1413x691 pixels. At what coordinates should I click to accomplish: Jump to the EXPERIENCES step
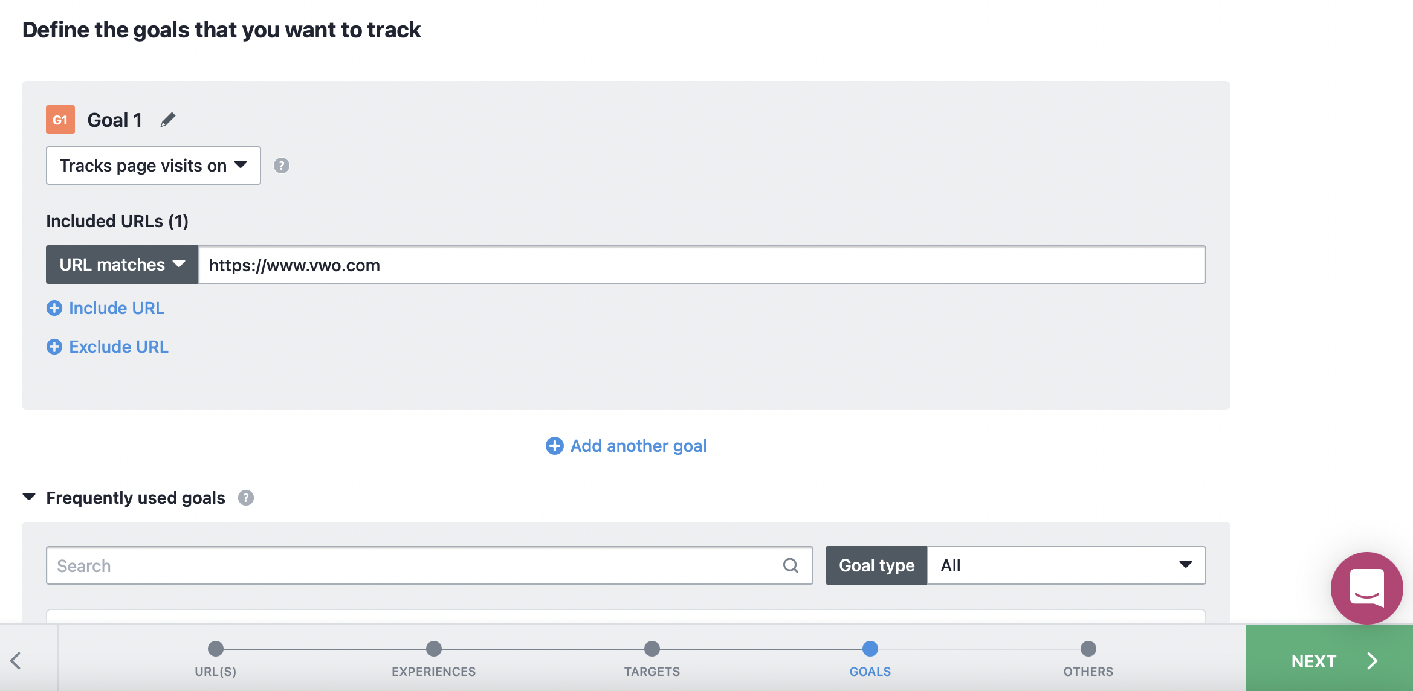click(433, 649)
